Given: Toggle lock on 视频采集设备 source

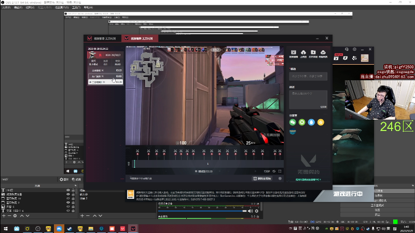Looking at the screenshot, I should pyautogui.click(x=73, y=194).
